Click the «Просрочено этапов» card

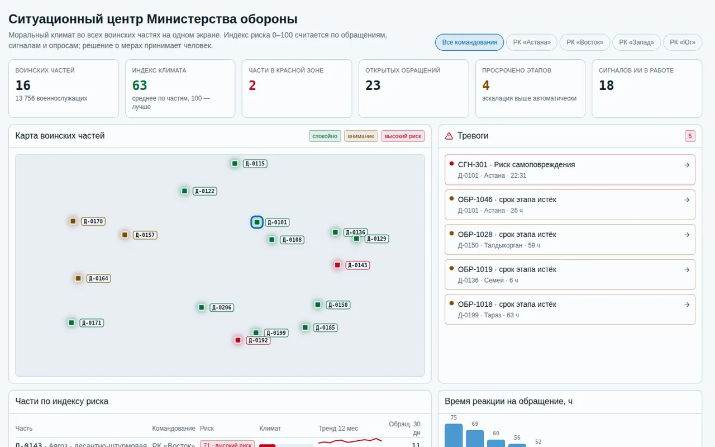pyautogui.click(x=530, y=89)
